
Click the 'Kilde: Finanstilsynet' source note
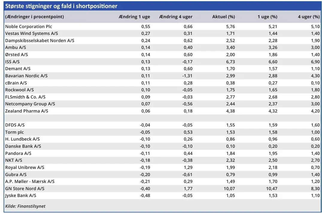point(25,206)
